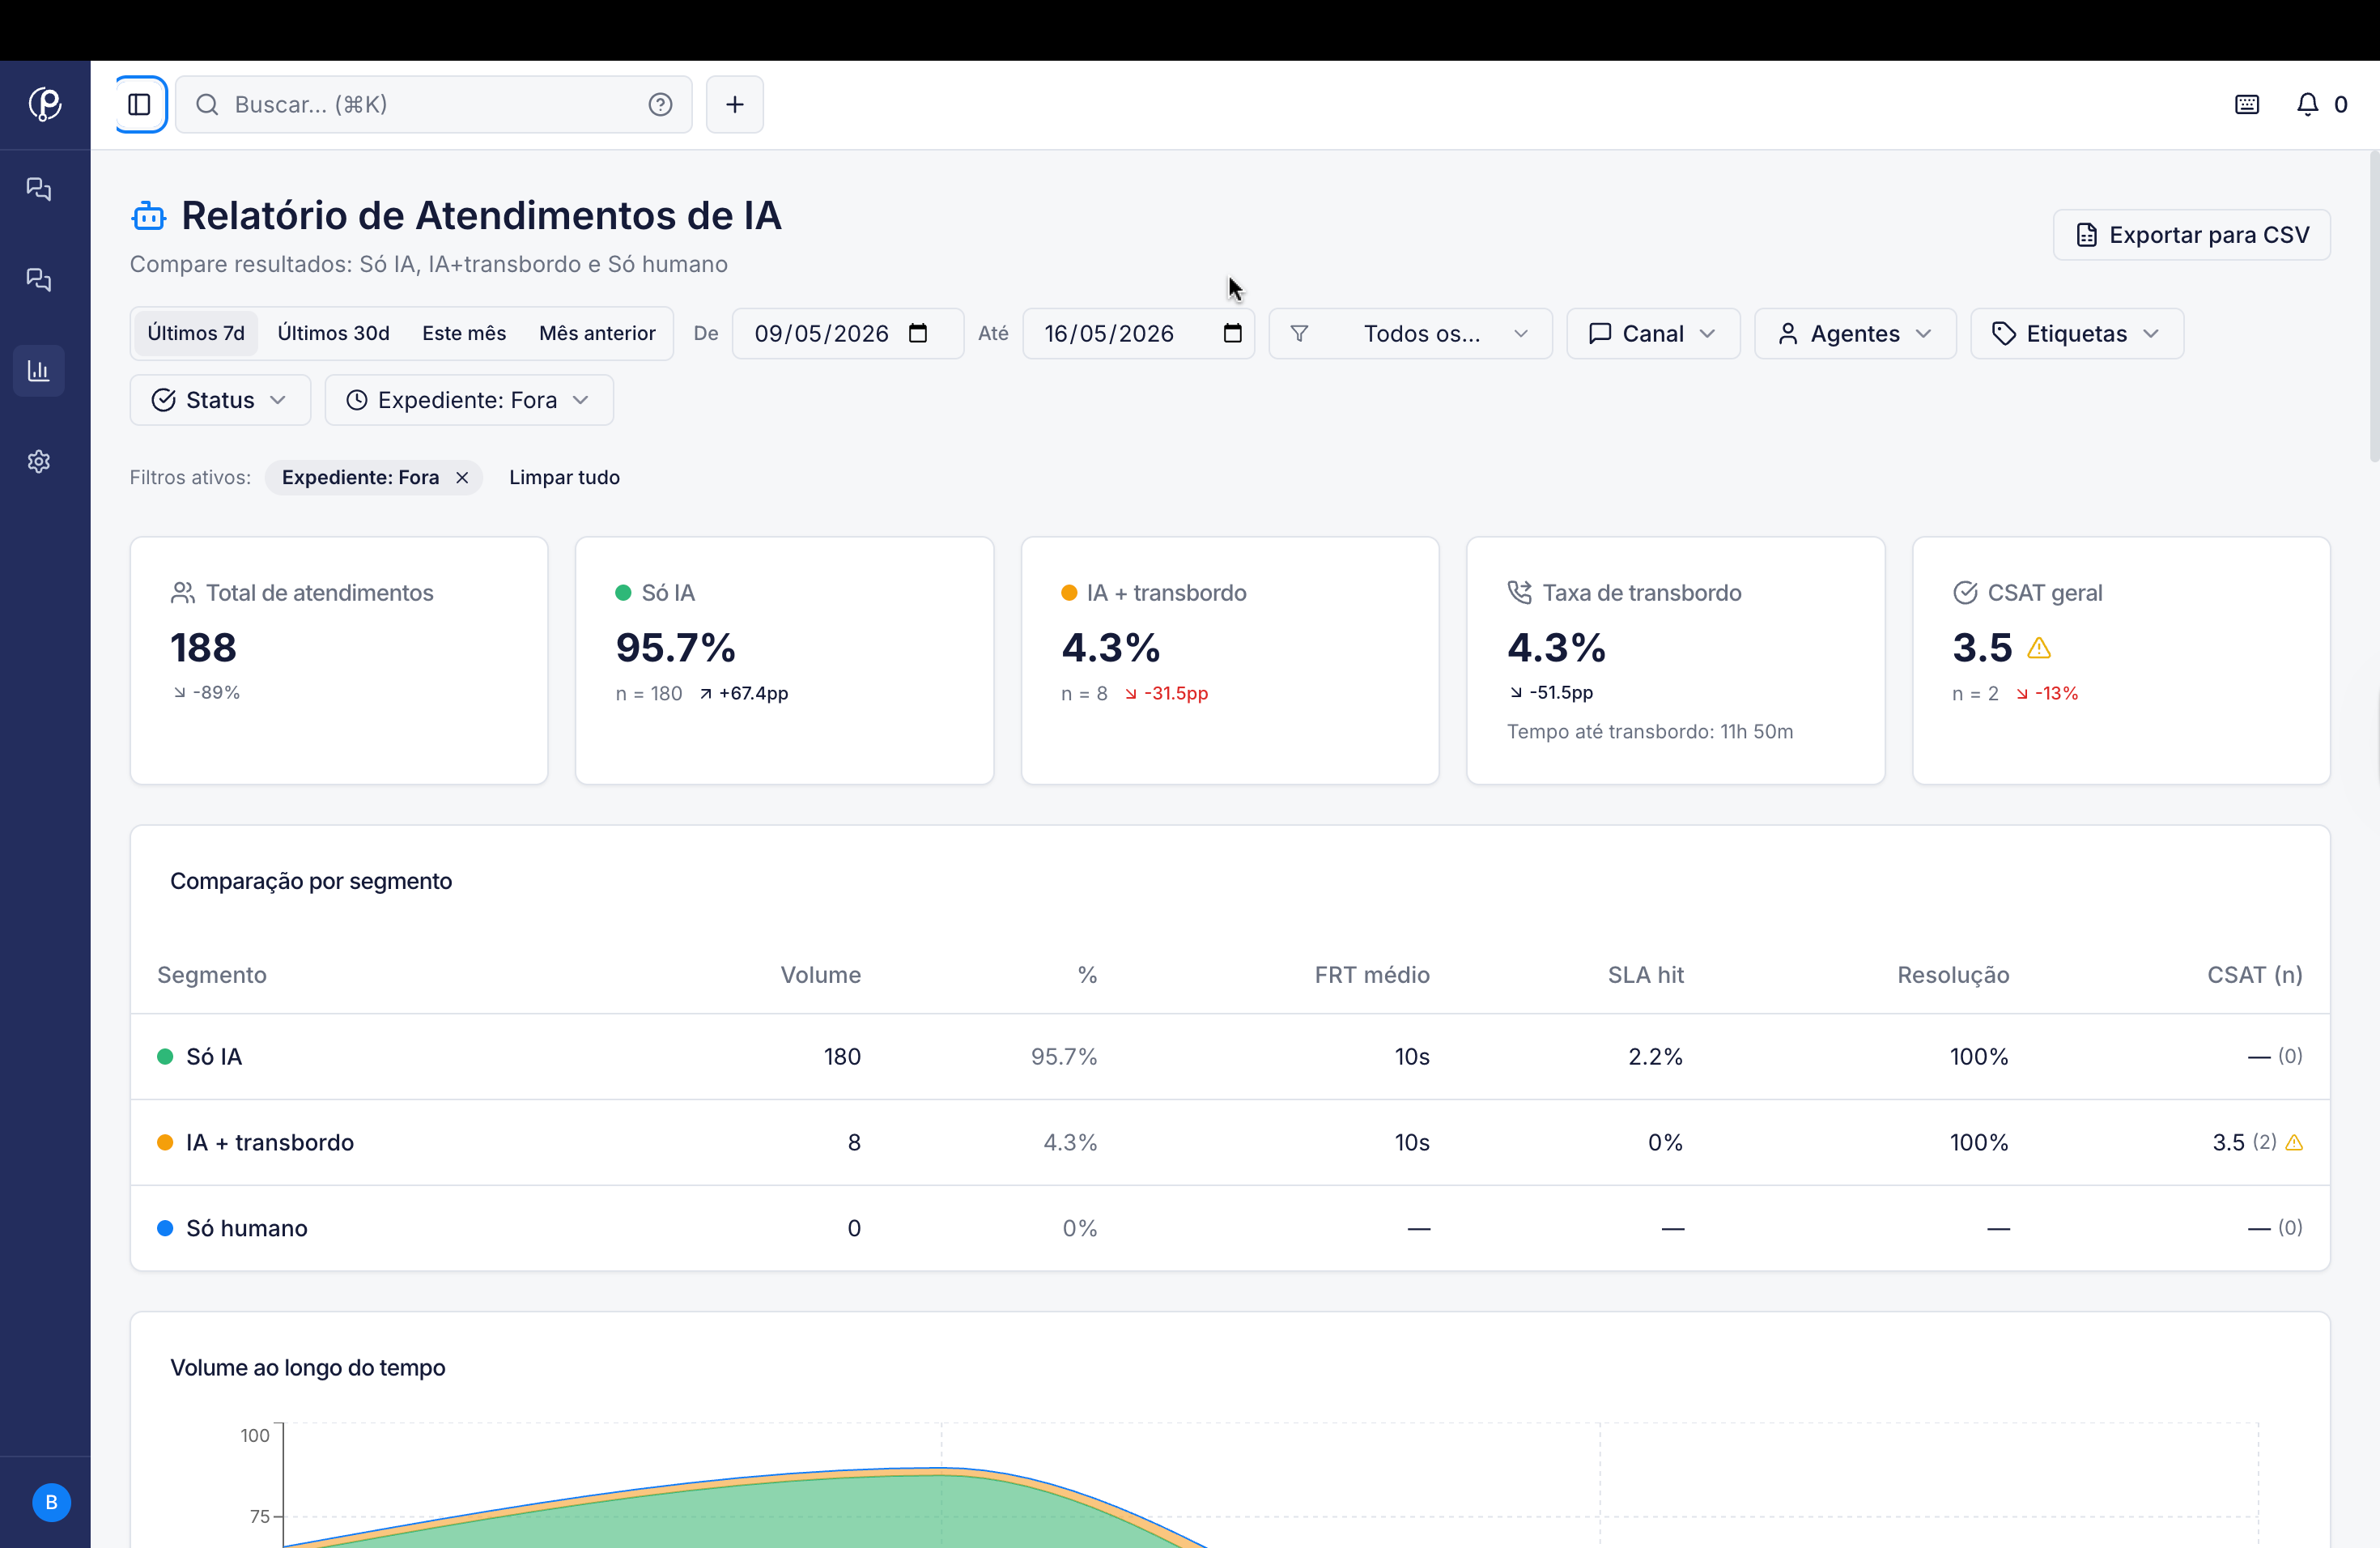Open the notifications bell
This screenshot has width=2380, height=1548.
click(2307, 104)
